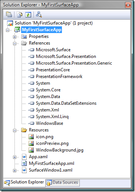Click the WindowBackground.jpg image file icon
The image size is (135, 192).
31,150
